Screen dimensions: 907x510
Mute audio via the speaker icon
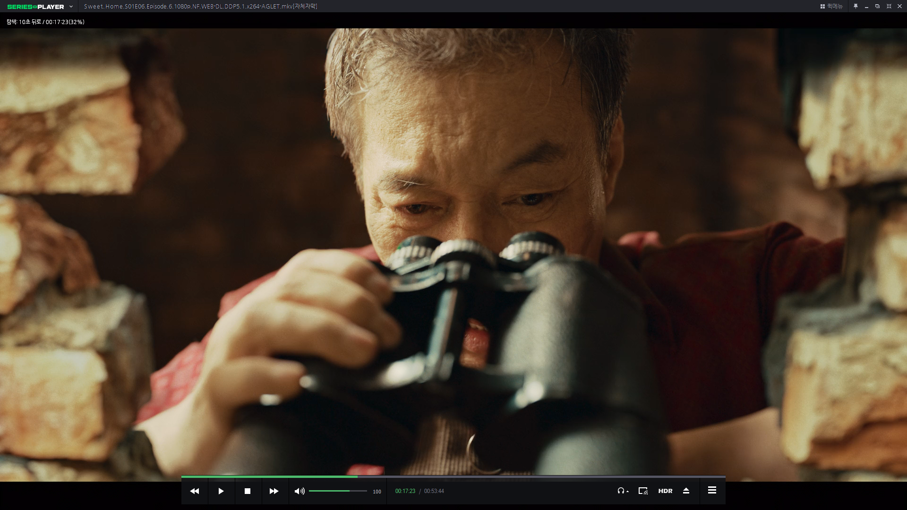pos(299,491)
